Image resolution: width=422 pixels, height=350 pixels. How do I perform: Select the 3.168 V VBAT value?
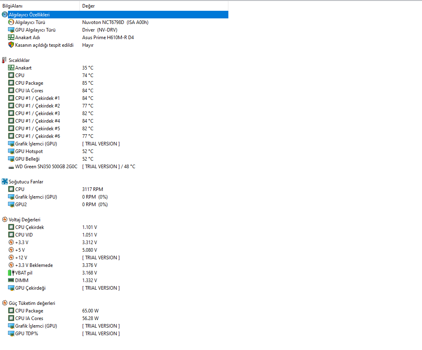click(89, 272)
